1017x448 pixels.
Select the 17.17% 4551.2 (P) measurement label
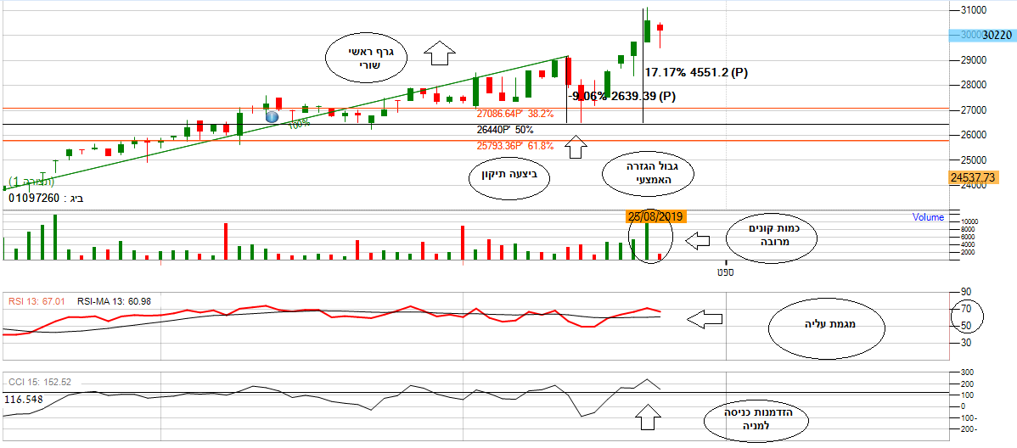click(x=696, y=73)
